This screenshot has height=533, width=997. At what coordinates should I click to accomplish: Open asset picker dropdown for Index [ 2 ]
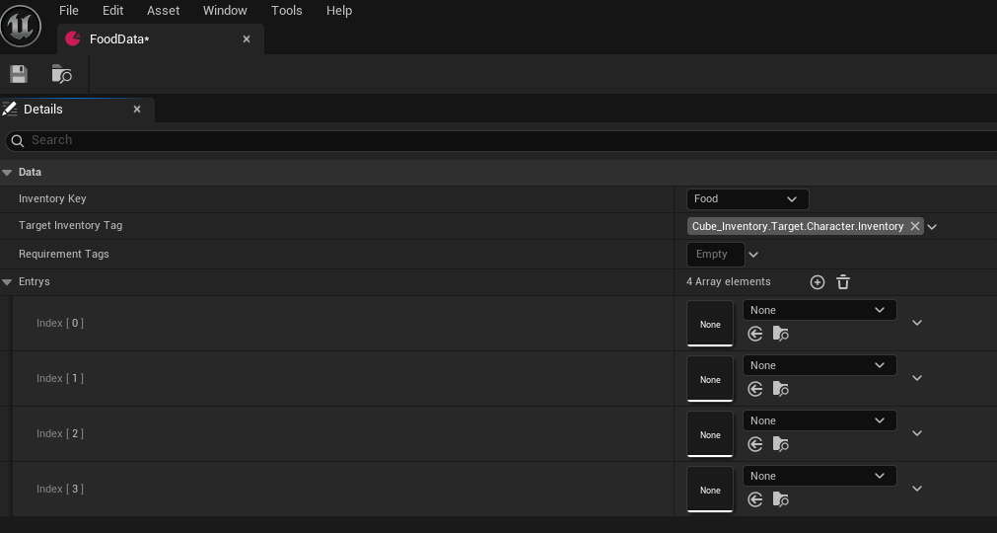[x=819, y=421]
